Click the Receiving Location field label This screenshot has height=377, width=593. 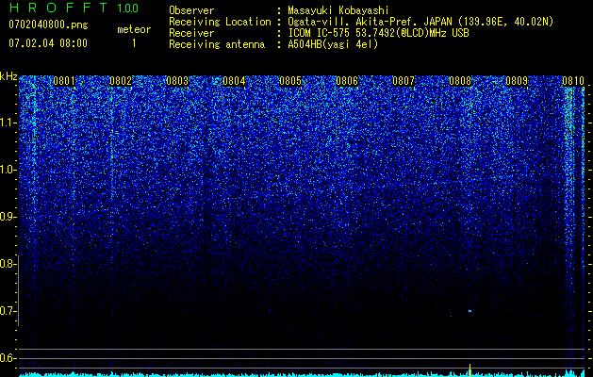[x=220, y=22]
